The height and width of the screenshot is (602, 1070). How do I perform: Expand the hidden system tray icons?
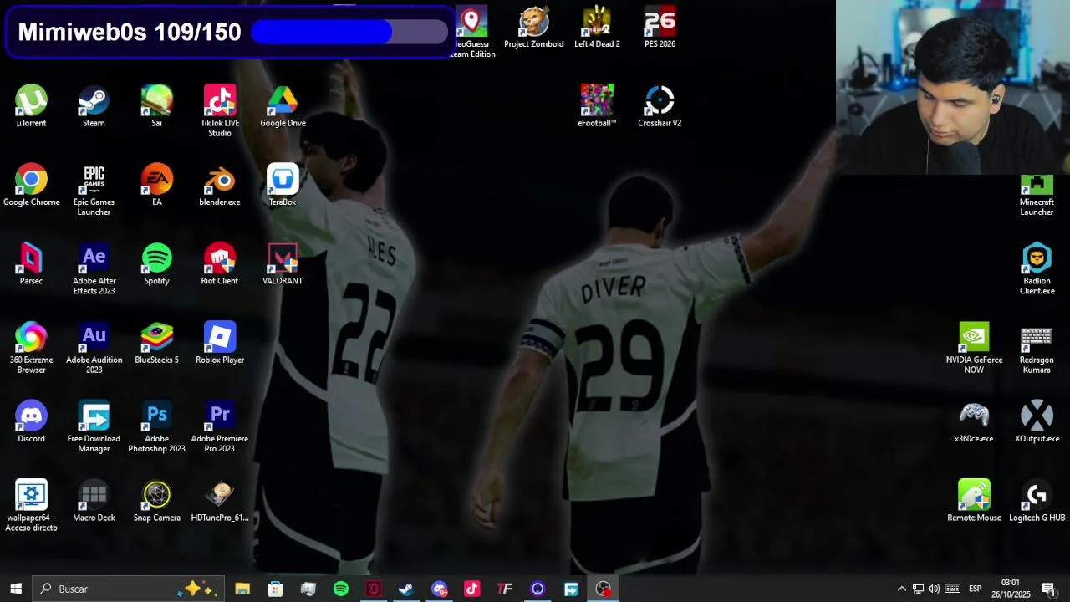click(x=901, y=589)
